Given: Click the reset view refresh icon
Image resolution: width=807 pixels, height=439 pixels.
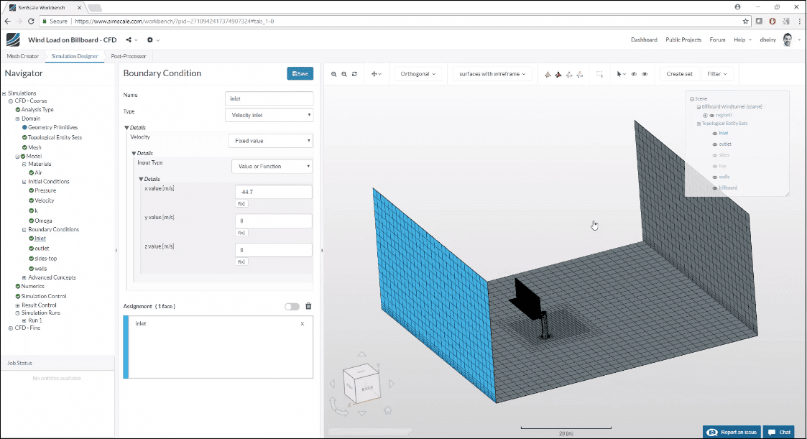Looking at the screenshot, I should (354, 73).
